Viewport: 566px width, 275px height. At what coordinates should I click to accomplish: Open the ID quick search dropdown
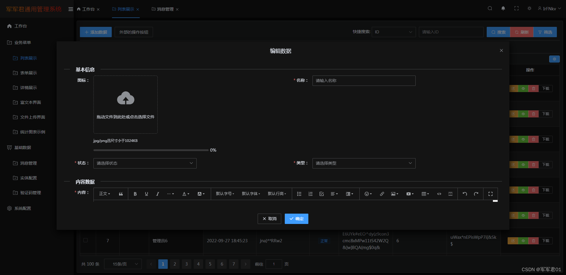pyautogui.click(x=394, y=32)
